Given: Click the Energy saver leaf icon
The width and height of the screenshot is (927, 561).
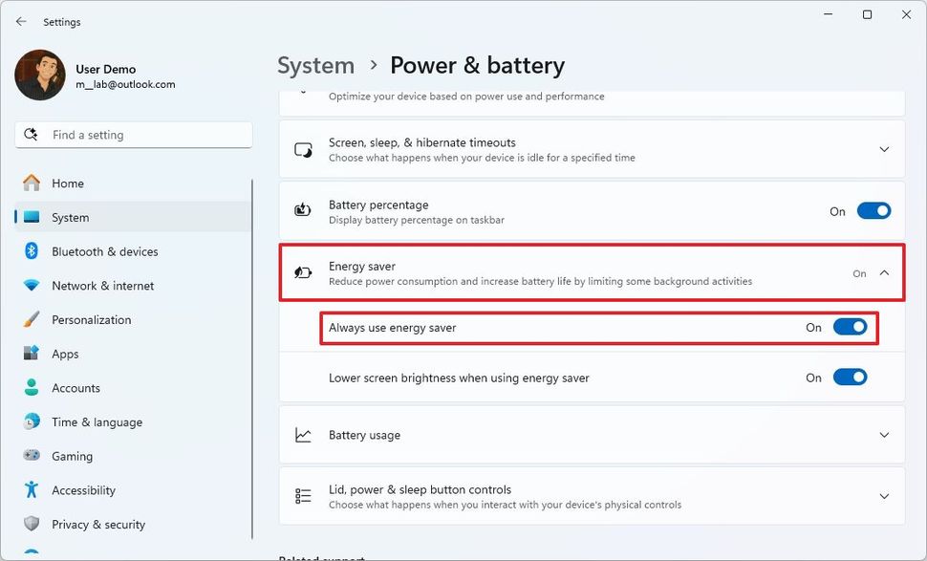Looking at the screenshot, I should (x=303, y=272).
